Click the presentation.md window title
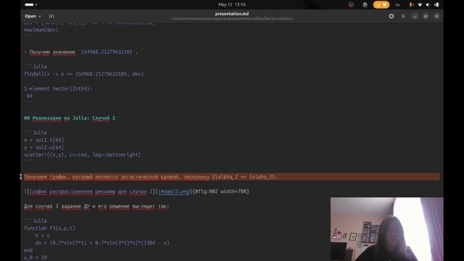Screen dimensions: 464x261 pos(232,14)
